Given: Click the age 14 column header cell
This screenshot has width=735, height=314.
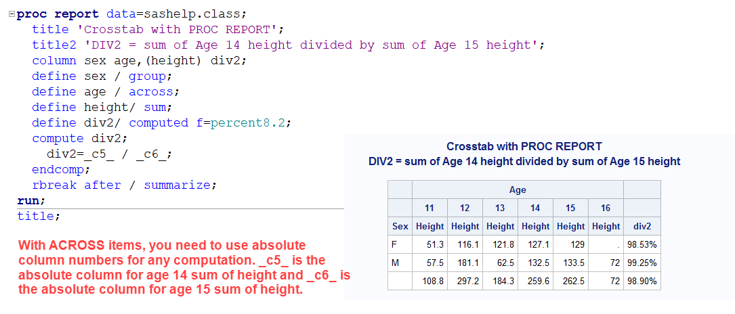Looking at the screenshot, I should (535, 208).
